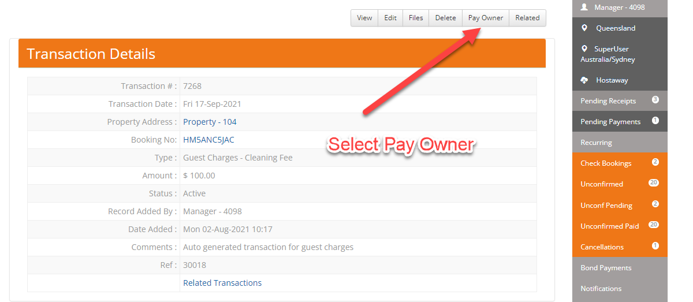Open the Property - 104 link
This screenshot has width=693, height=302.
[210, 122]
